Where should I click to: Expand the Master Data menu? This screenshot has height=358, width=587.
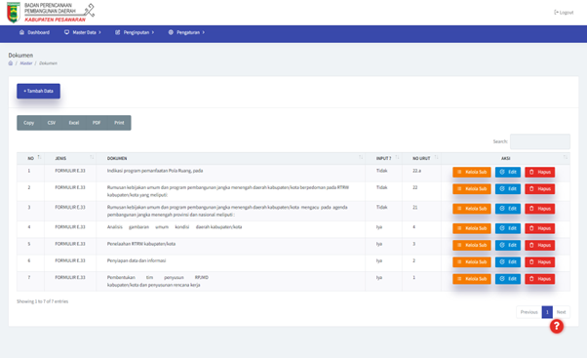point(82,32)
